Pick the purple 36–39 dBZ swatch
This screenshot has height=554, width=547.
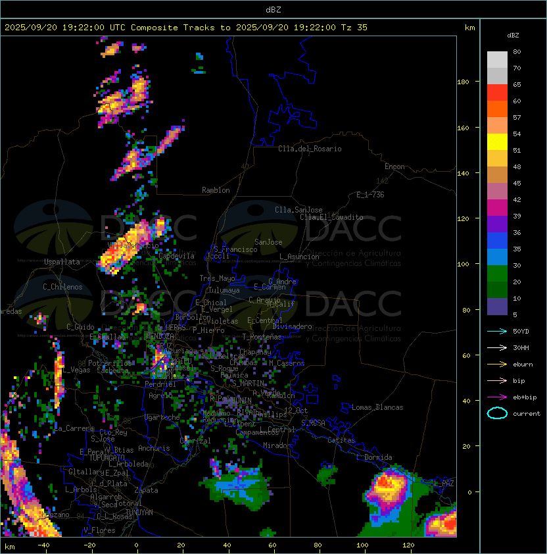click(497, 224)
